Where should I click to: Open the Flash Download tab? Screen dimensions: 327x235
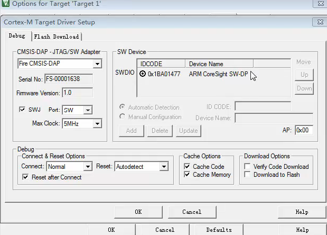[57, 37]
